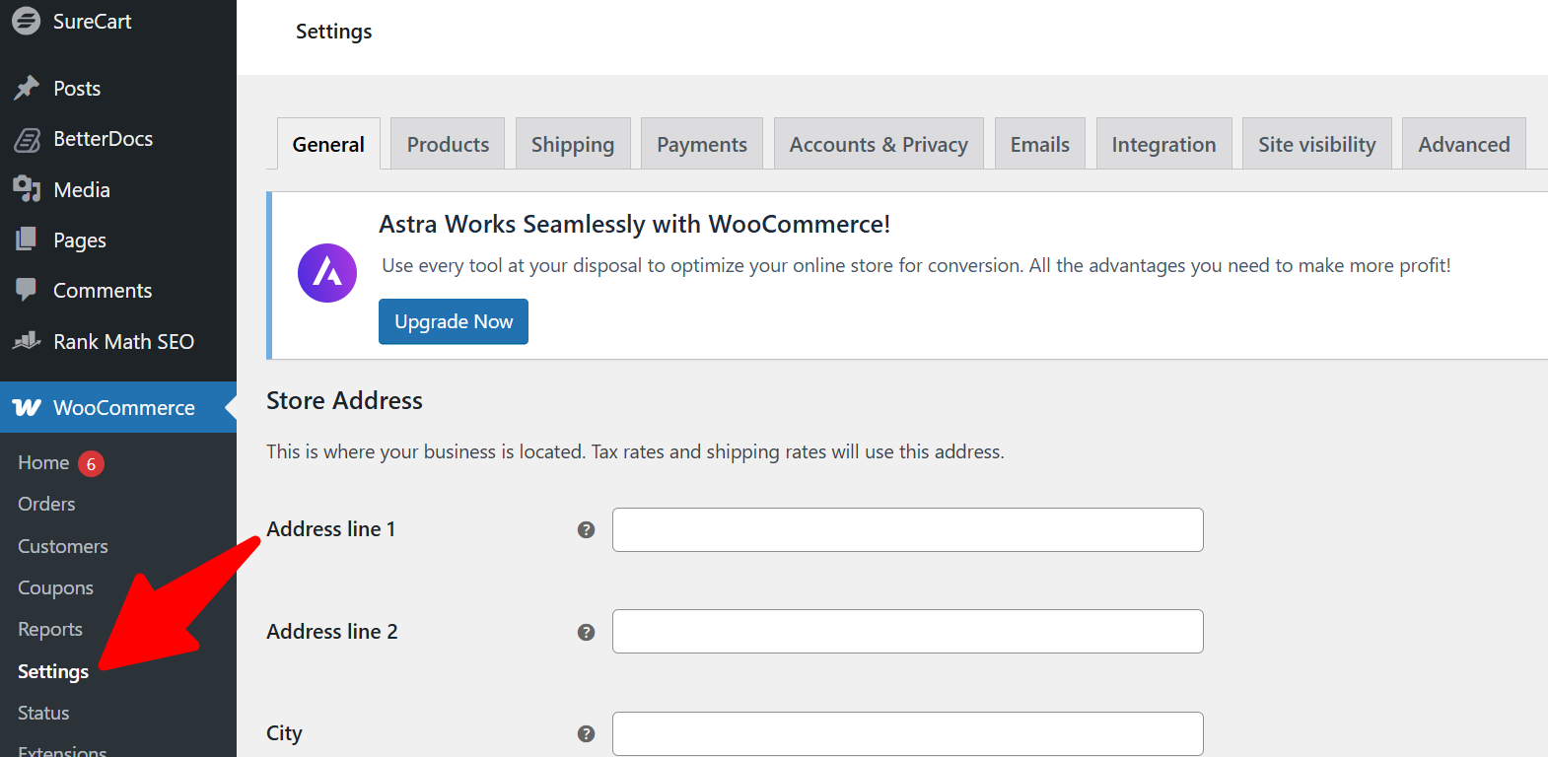Go to WooCommerce Orders
This screenshot has height=757, width=1548.
click(x=46, y=504)
